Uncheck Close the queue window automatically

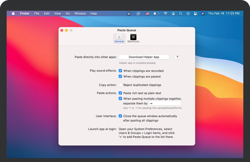pyautogui.click(x=120, y=116)
